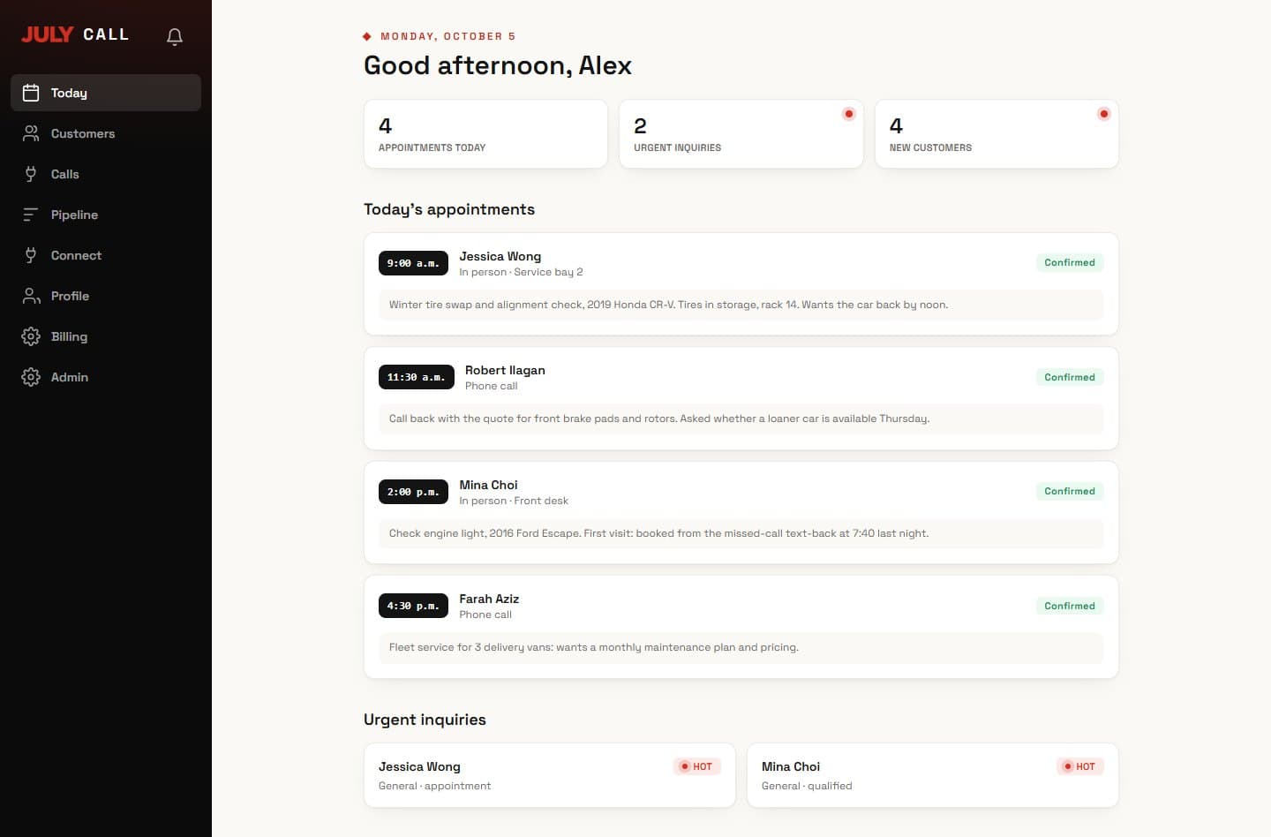The image size is (1271, 837).
Task: Open Mina Choi's urgent inquiry card
Action: click(x=933, y=775)
